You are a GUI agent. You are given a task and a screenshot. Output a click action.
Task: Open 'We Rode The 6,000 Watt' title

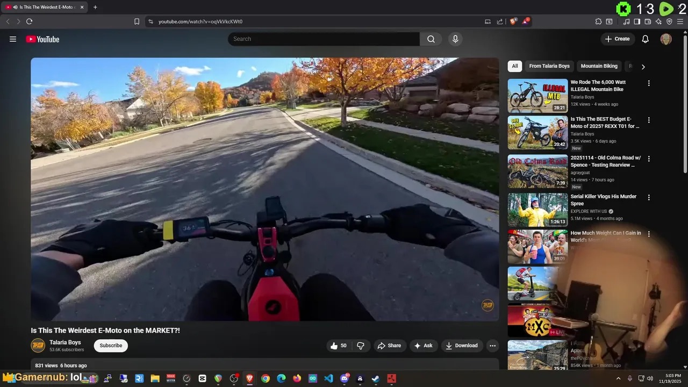[x=598, y=85]
